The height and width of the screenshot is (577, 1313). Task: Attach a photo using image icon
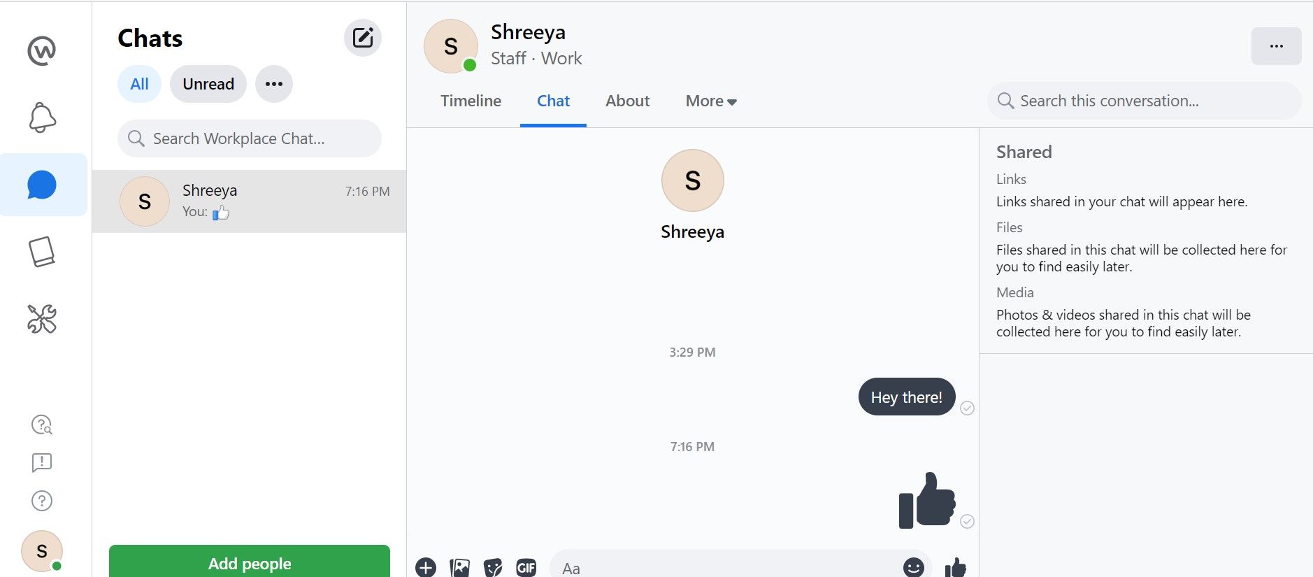click(x=459, y=567)
